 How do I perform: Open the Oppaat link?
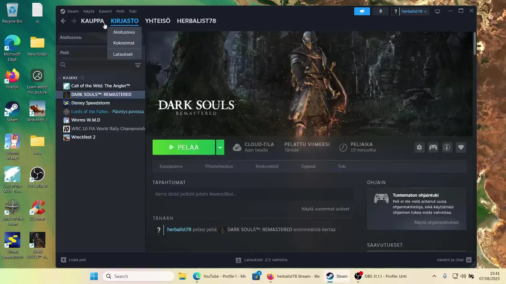click(x=308, y=166)
